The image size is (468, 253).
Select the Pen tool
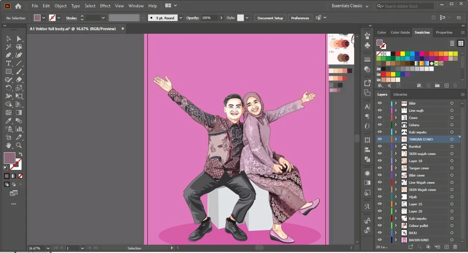(8, 55)
